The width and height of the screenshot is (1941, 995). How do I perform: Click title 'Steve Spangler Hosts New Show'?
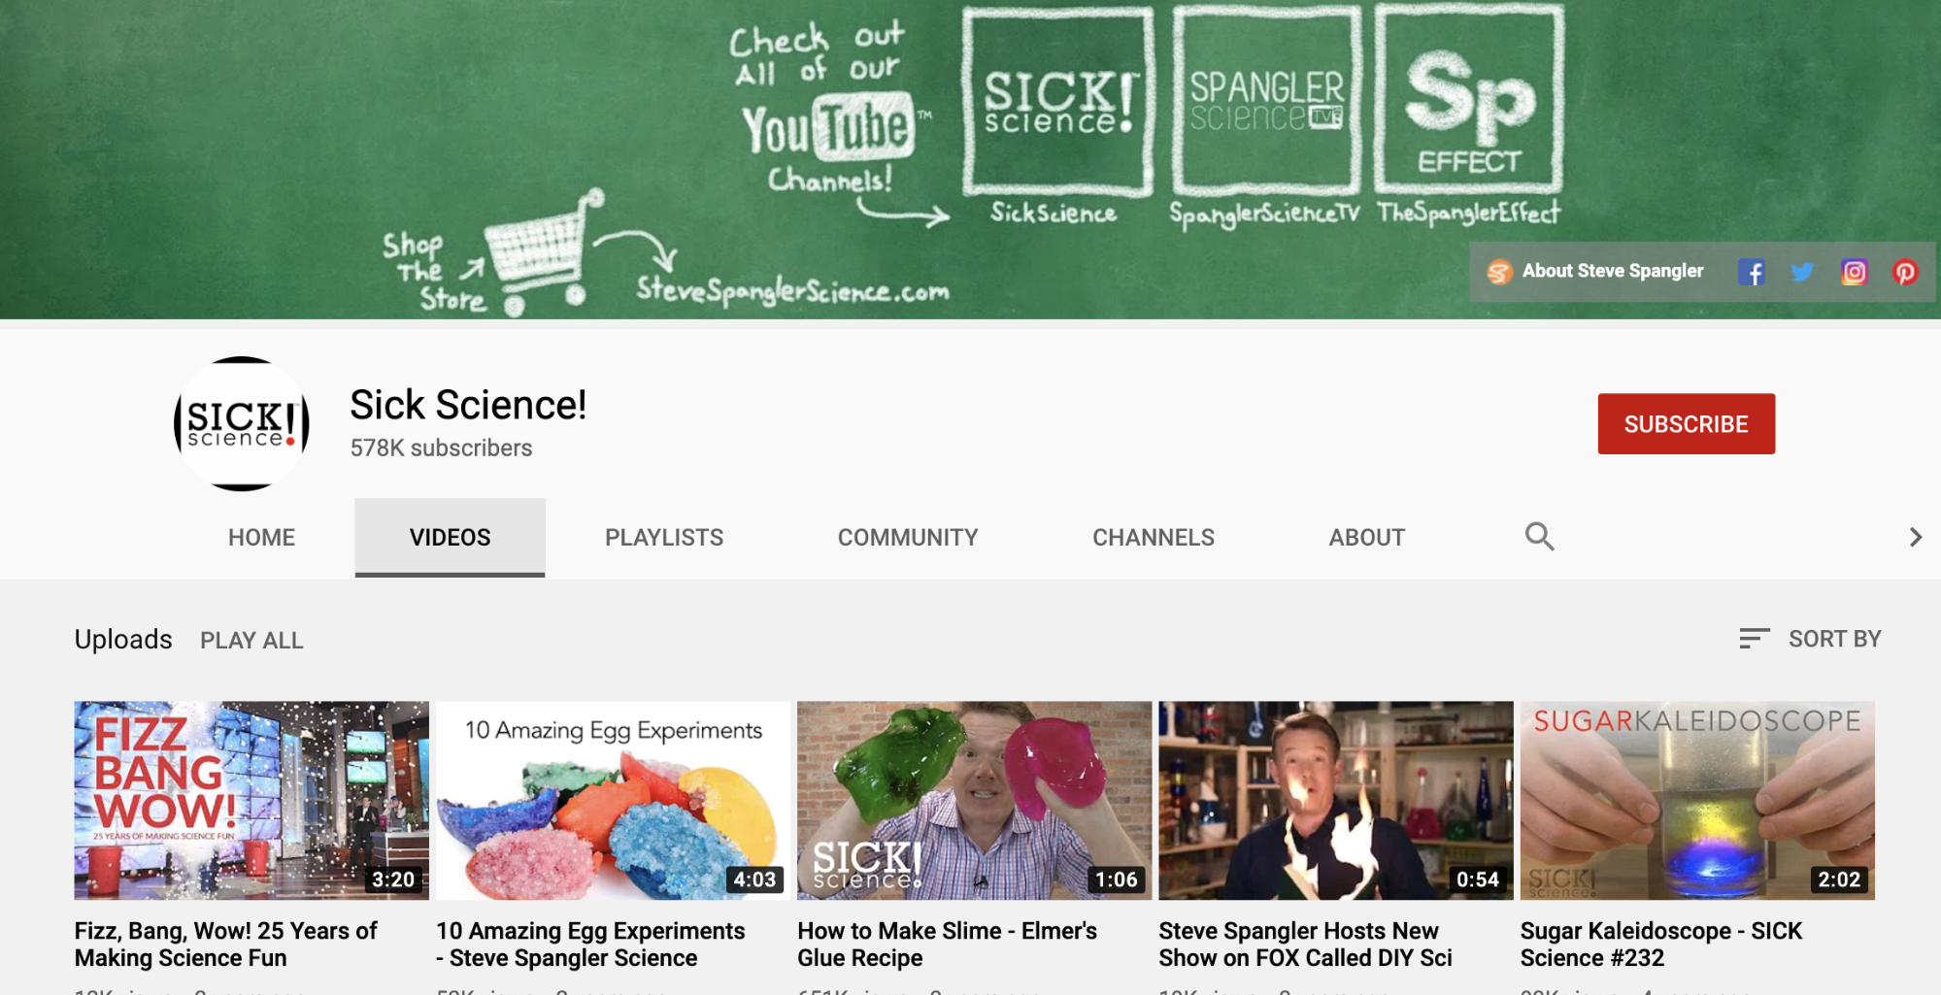(x=1306, y=945)
